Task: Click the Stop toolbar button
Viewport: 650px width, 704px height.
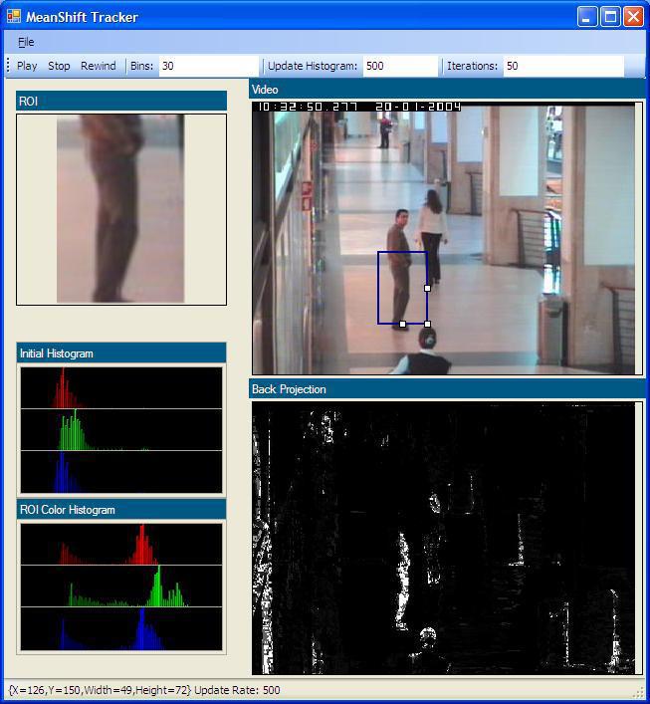Action: click(x=59, y=66)
